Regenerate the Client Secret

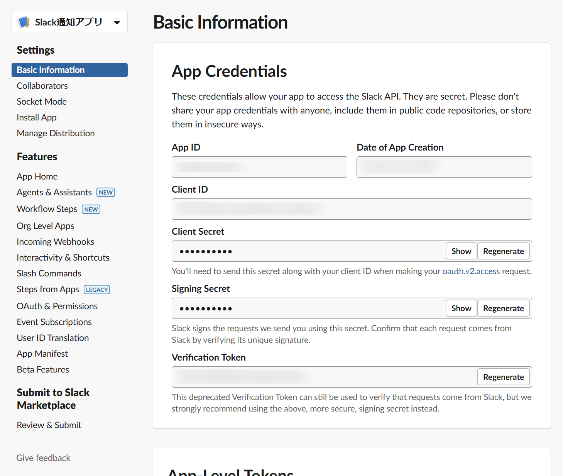504,251
